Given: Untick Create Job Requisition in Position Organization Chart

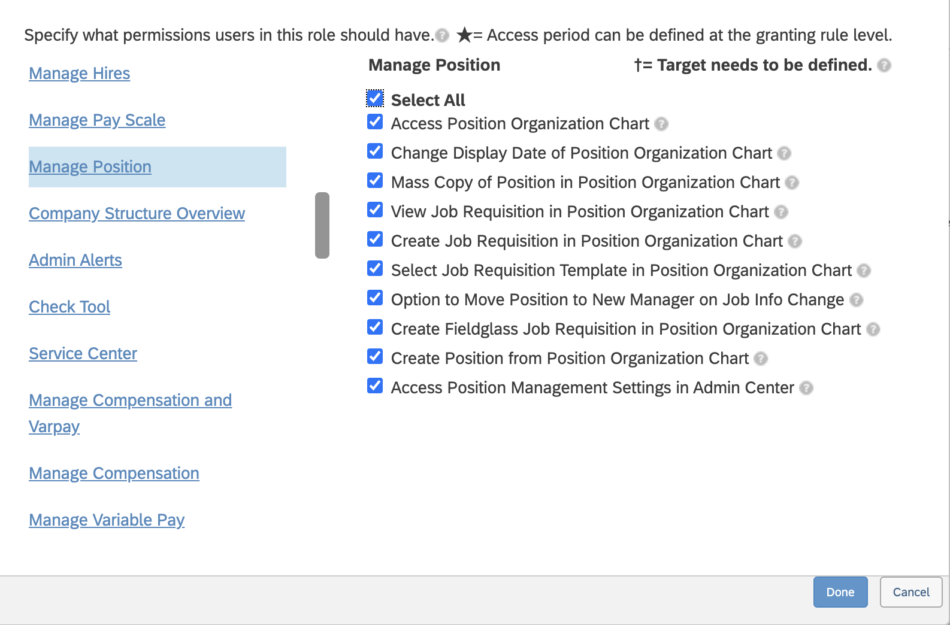Looking at the screenshot, I should click(375, 239).
